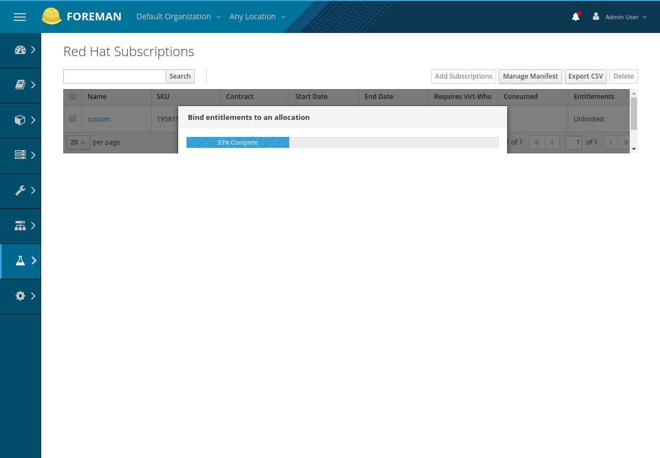Screen dimensions: 660x458
Task: Open the 20 per page dropdown
Action: click(78, 142)
